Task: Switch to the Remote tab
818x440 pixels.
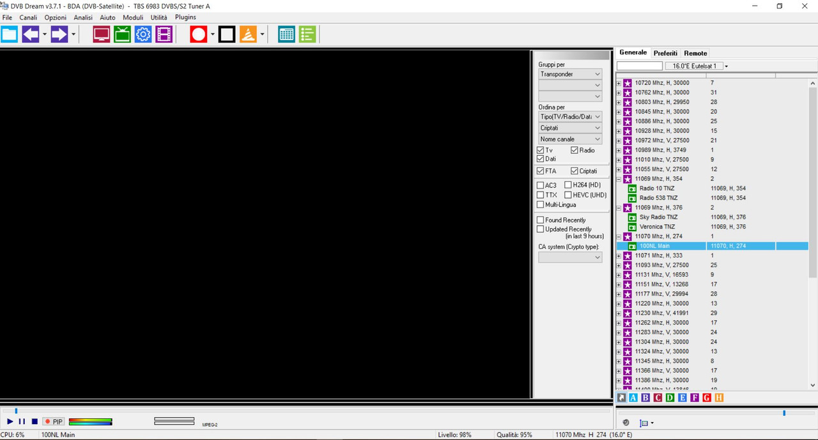Action: 695,53
